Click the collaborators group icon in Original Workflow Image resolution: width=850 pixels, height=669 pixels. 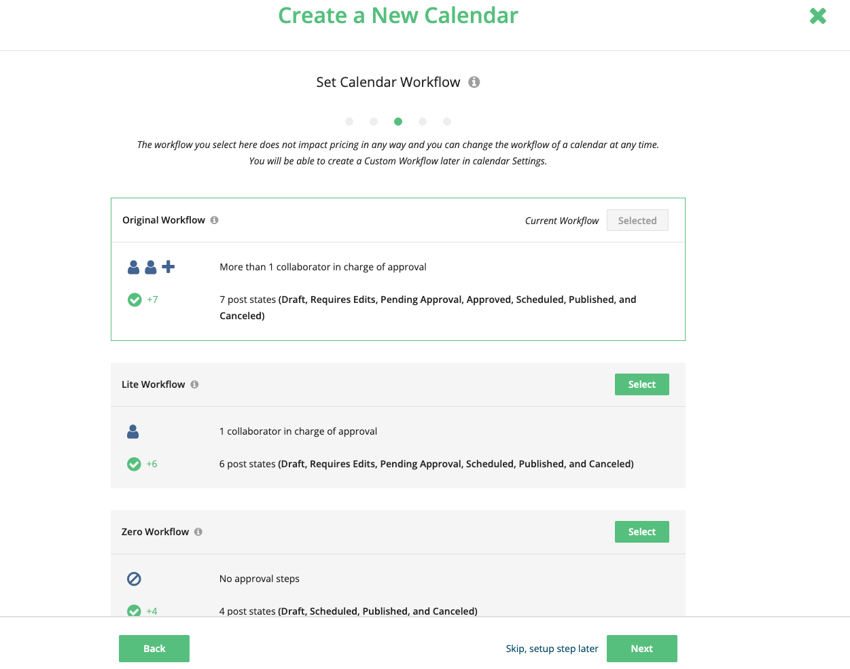point(142,267)
